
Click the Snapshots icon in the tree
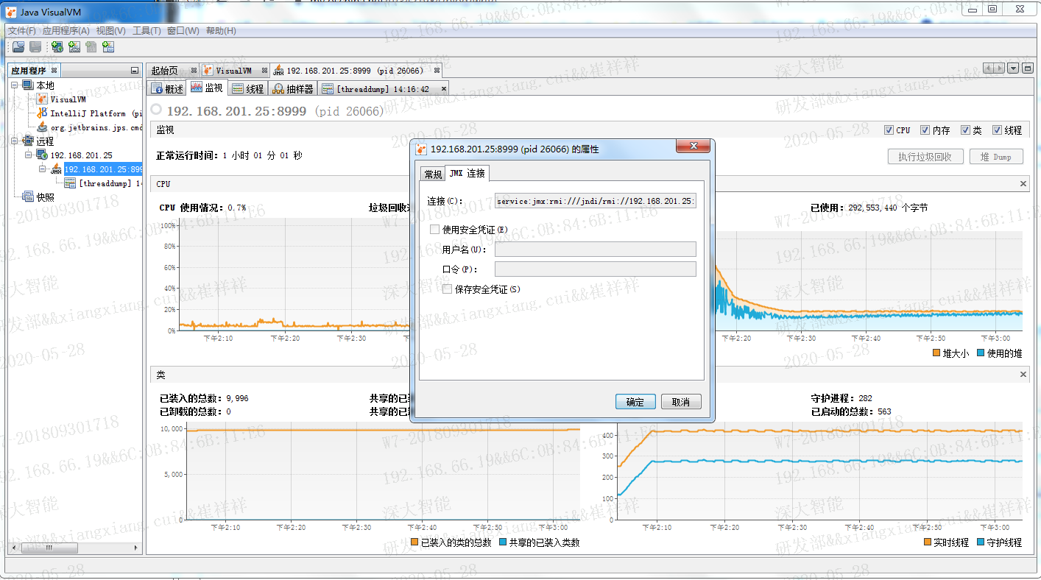pos(27,197)
